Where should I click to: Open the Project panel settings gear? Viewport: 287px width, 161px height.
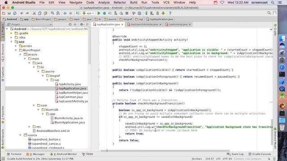coord(82,24)
